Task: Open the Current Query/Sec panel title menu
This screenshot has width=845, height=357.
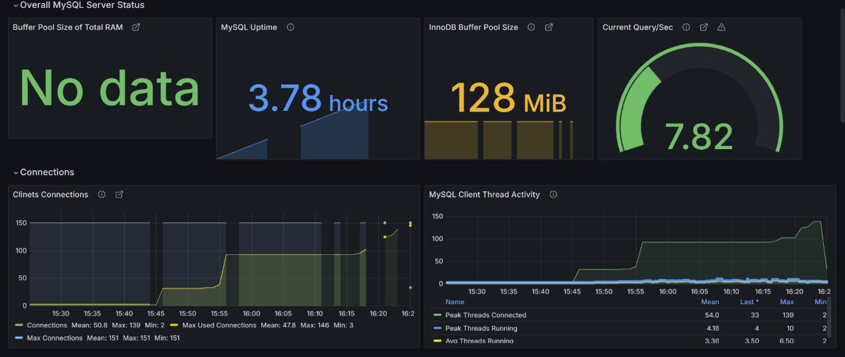Action: [638, 27]
